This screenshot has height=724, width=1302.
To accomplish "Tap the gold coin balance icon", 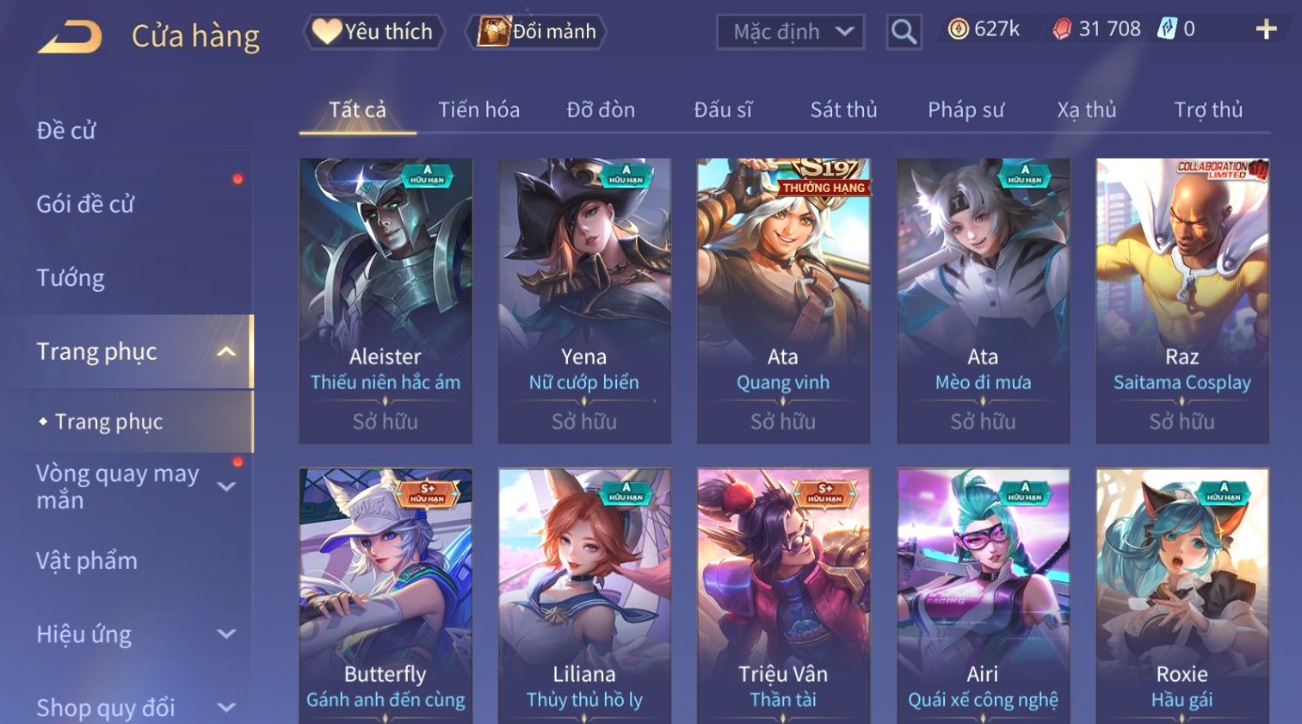I will (958, 29).
